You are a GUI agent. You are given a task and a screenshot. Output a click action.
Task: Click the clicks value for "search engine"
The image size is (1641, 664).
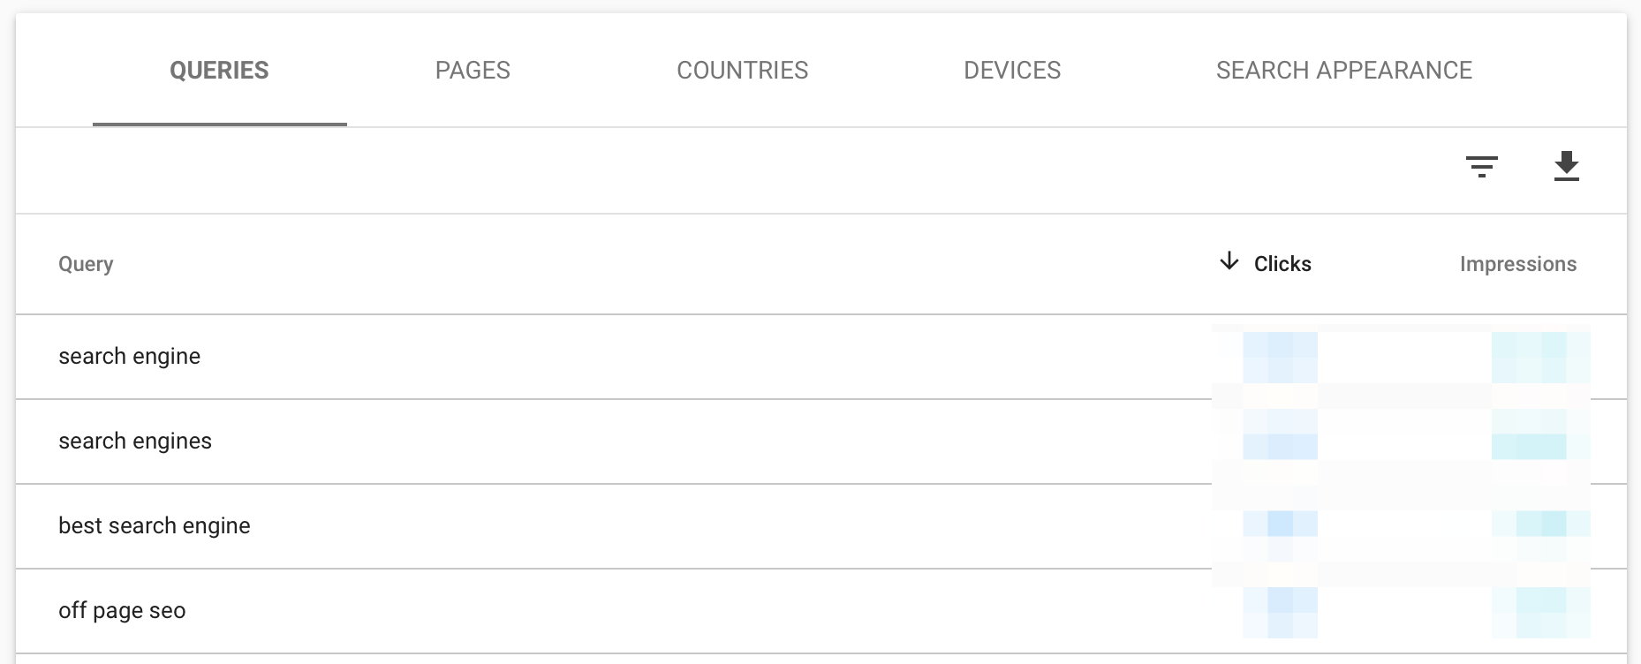click(x=1280, y=357)
